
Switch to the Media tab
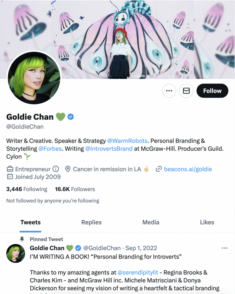click(151, 223)
